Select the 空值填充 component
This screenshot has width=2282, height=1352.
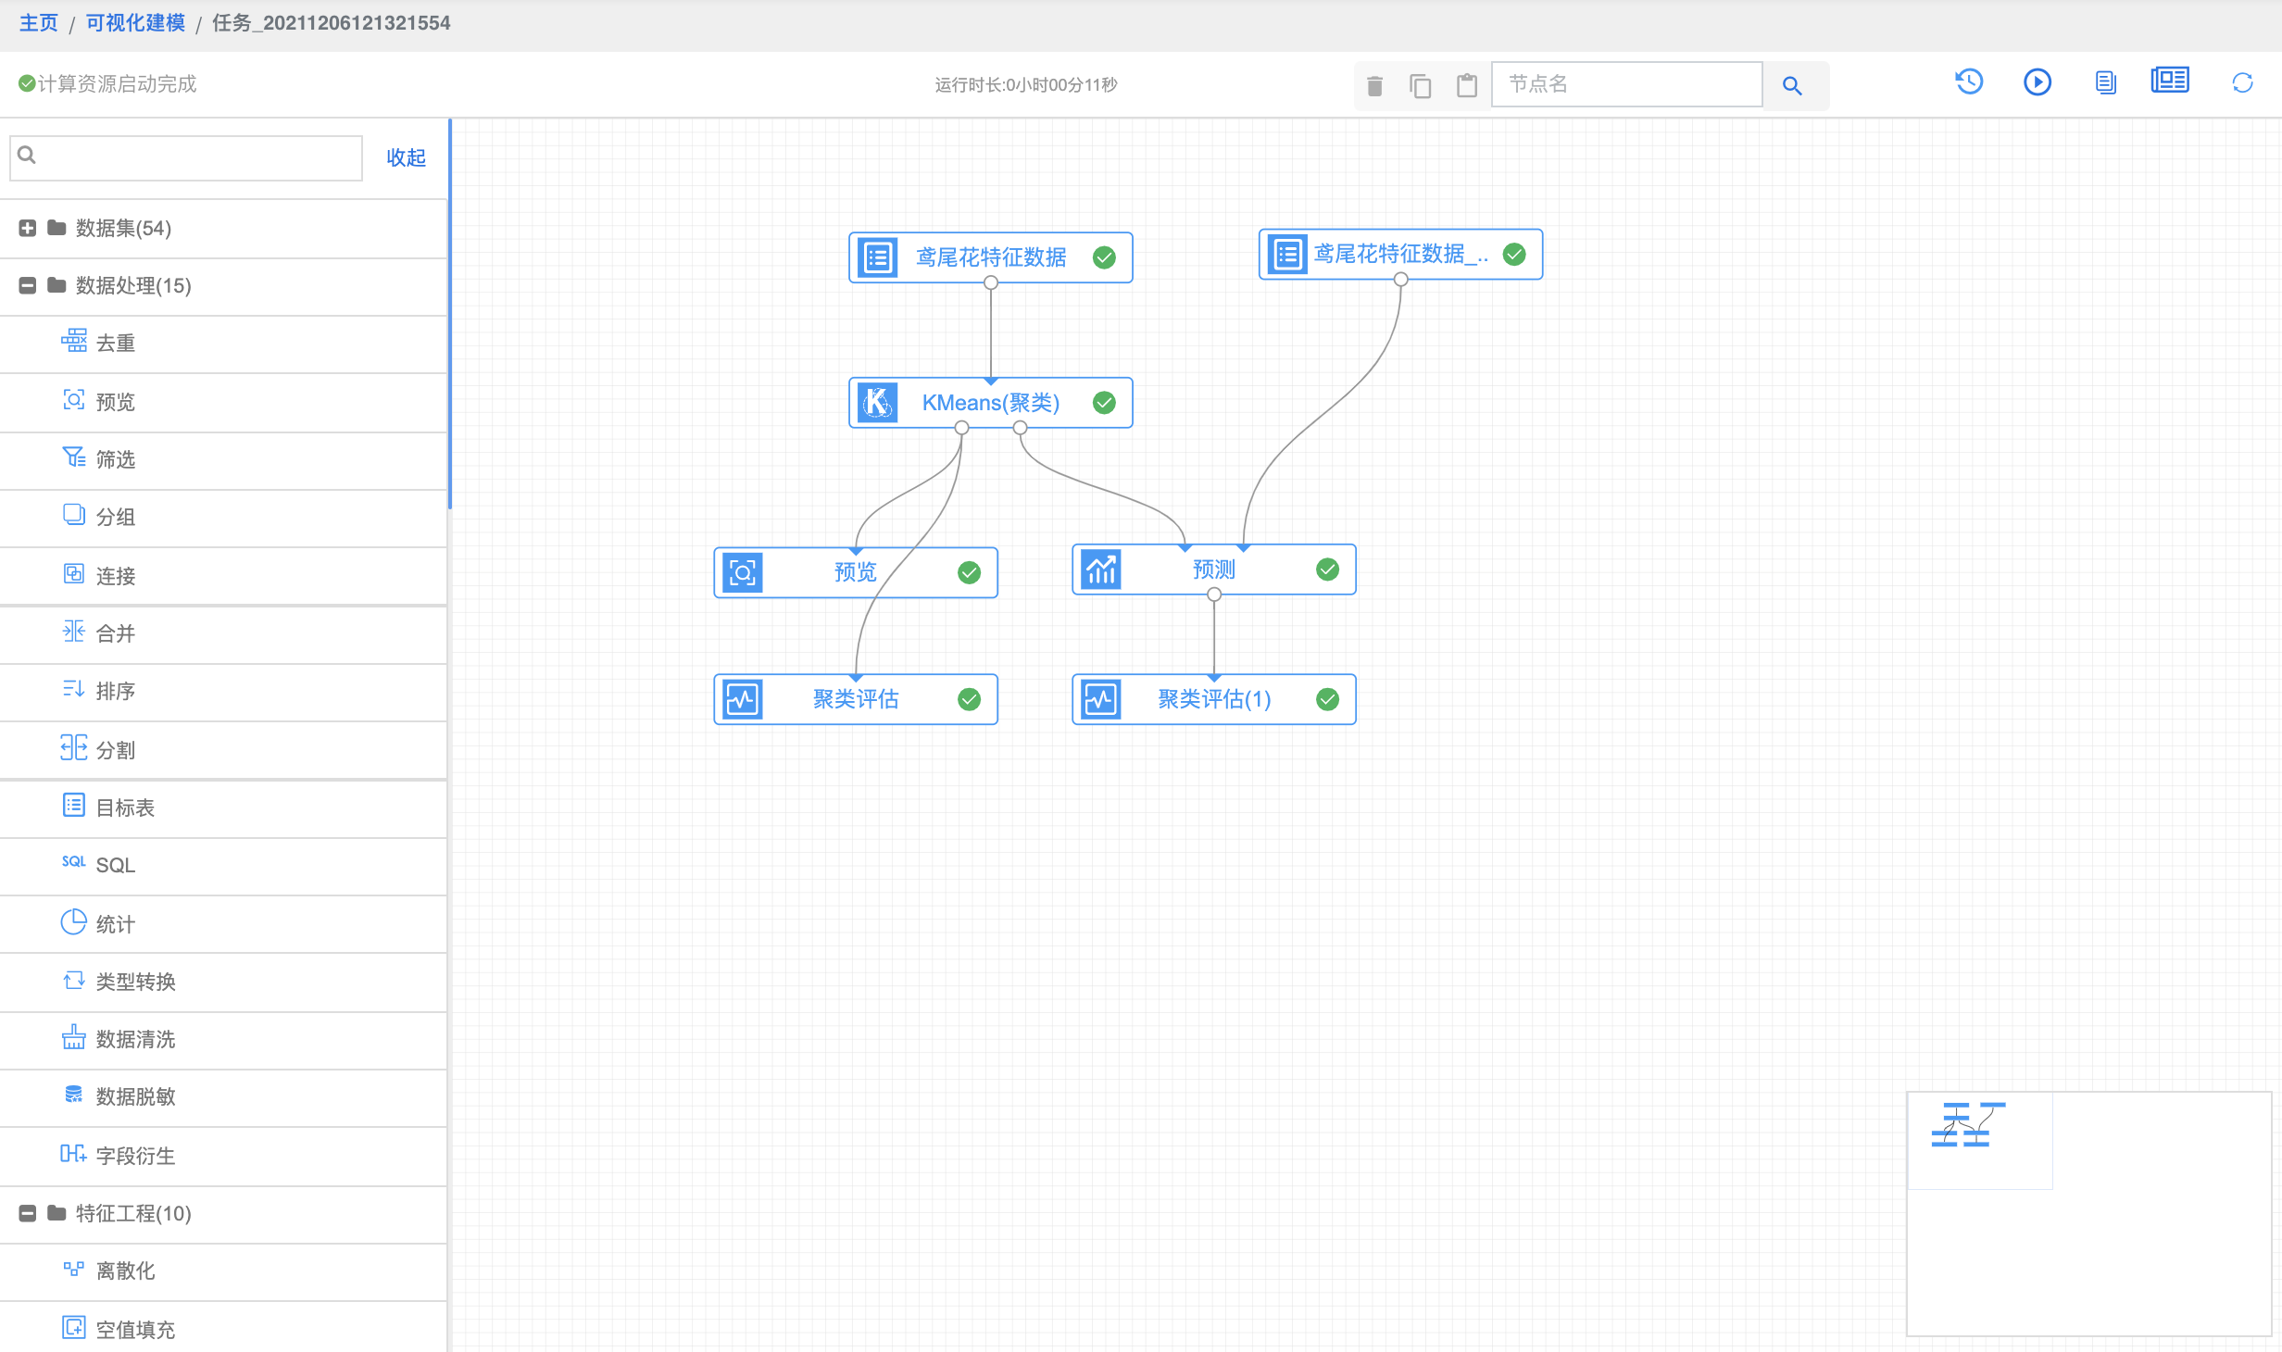coord(223,1330)
